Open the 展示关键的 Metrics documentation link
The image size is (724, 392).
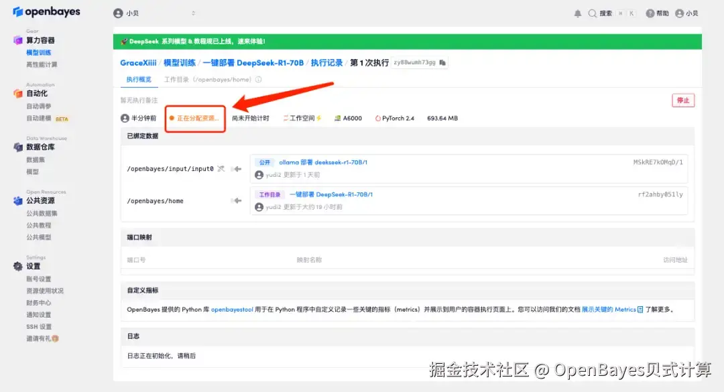click(x=609, y=310)
